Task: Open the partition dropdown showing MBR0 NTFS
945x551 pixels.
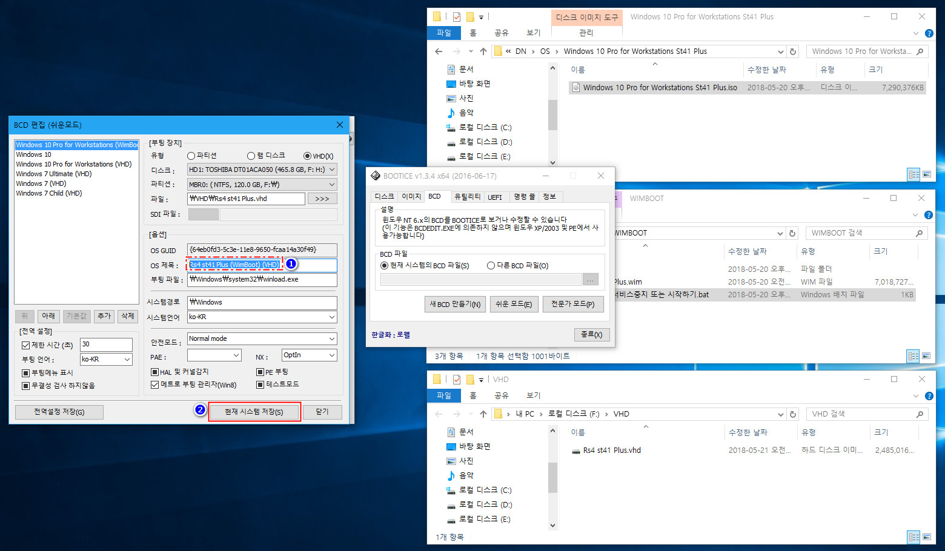Action: click(x=262, y=185)
